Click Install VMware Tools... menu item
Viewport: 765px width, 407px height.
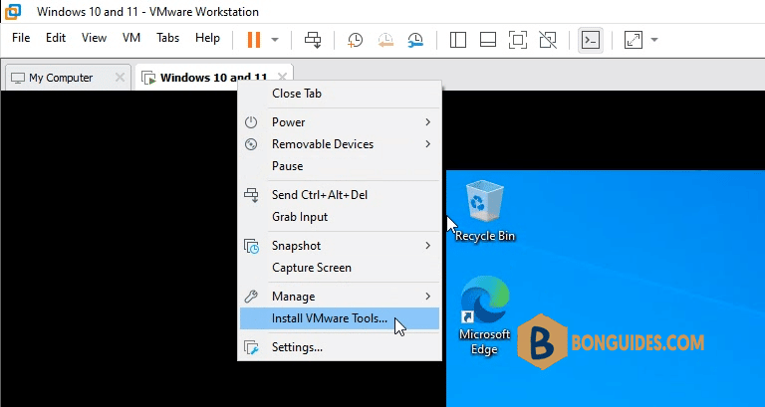pos(340,318)
